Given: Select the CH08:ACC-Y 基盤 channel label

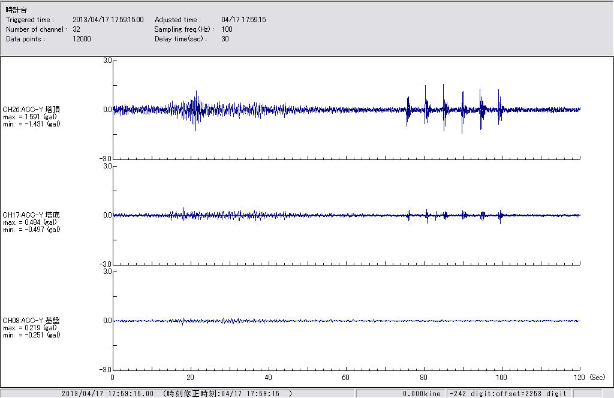Looking at the screenshot, I should (x=31, y=321).
